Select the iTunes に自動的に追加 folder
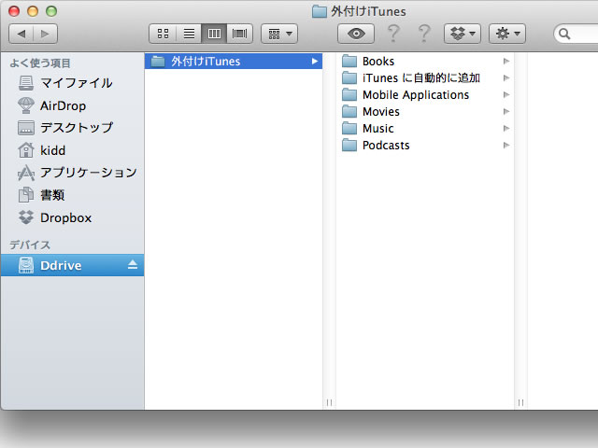598x448 pixels. pyautogui.click(x=425, y=77)
